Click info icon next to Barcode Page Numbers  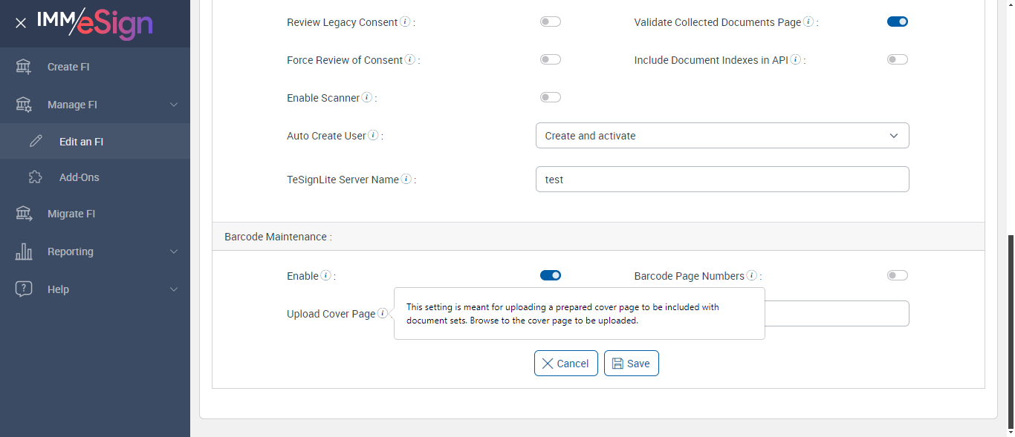[x=752, y=276]
